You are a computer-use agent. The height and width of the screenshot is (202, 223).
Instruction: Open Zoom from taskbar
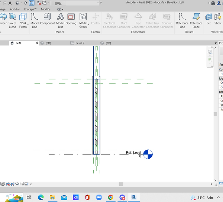pyautogui.click(x=99, y=197)
